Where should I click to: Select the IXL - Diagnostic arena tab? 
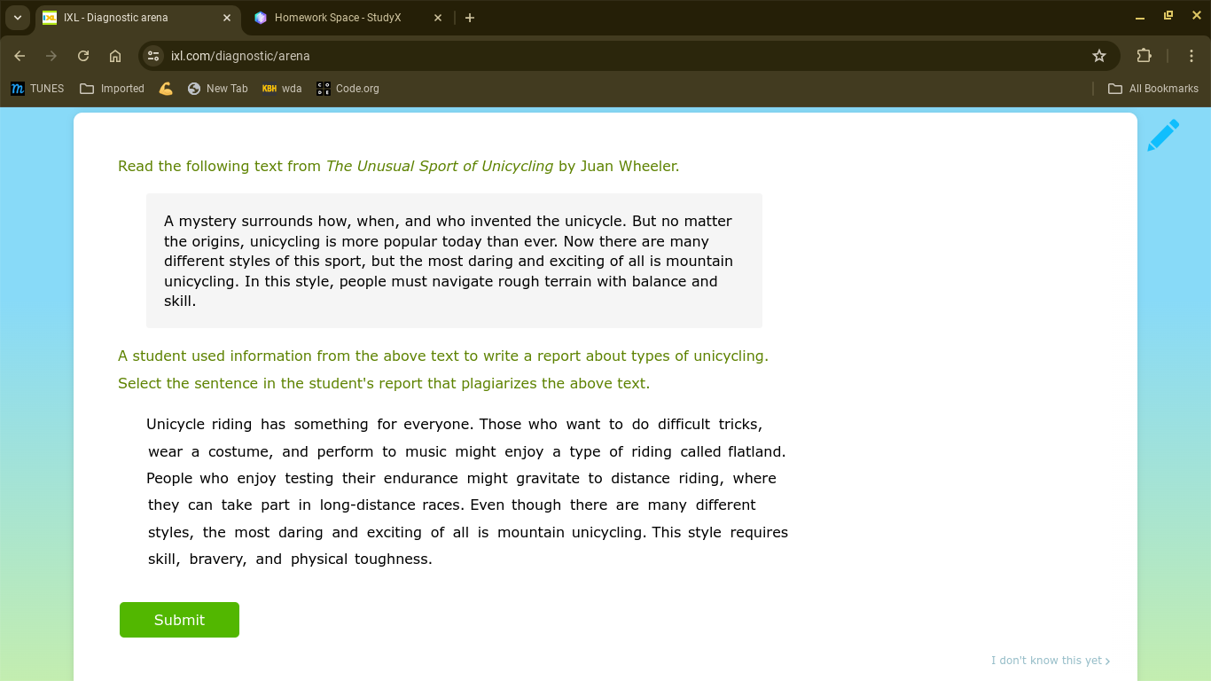137,18
